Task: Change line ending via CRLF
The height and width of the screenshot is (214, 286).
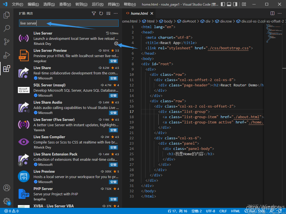Action: (223, 211)
